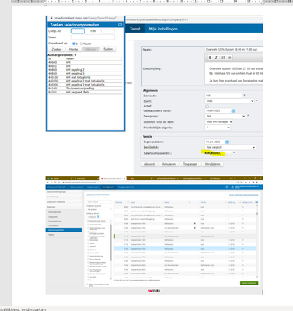Click the Comp.-nr. input field

[78, 31]
